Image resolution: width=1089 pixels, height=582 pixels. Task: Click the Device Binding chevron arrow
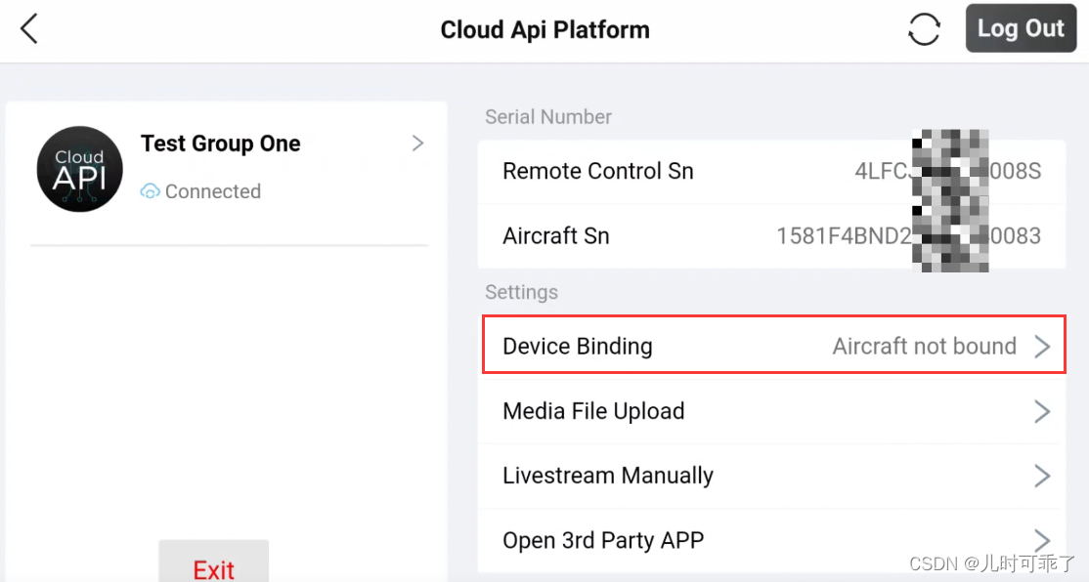tap(1042, 347)
